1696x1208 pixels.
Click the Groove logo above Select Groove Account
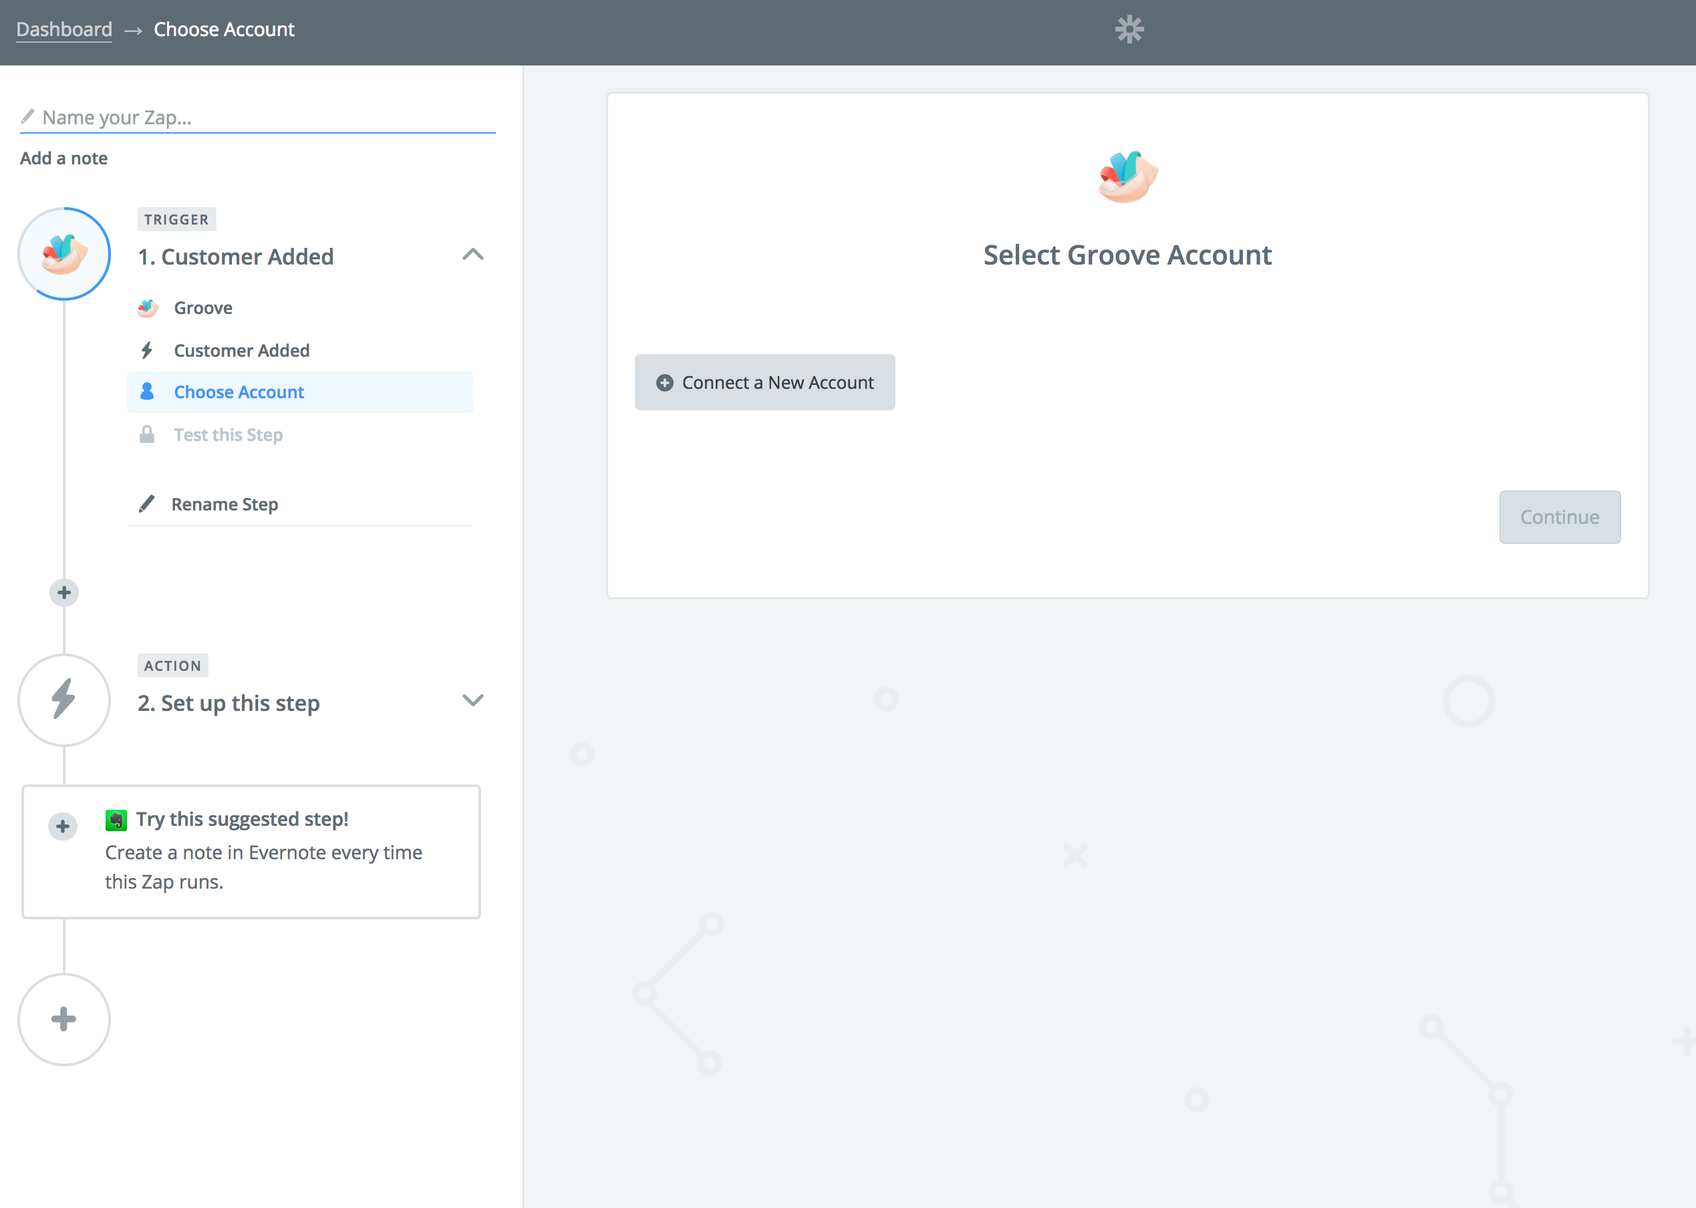(x=1127, y=177)
